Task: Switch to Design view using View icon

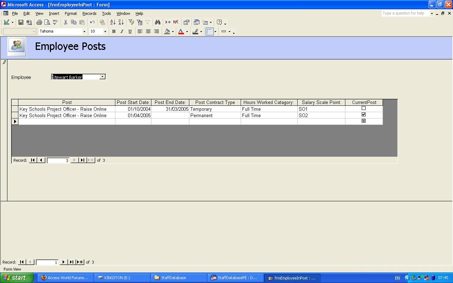Action: tap(6, 22)
